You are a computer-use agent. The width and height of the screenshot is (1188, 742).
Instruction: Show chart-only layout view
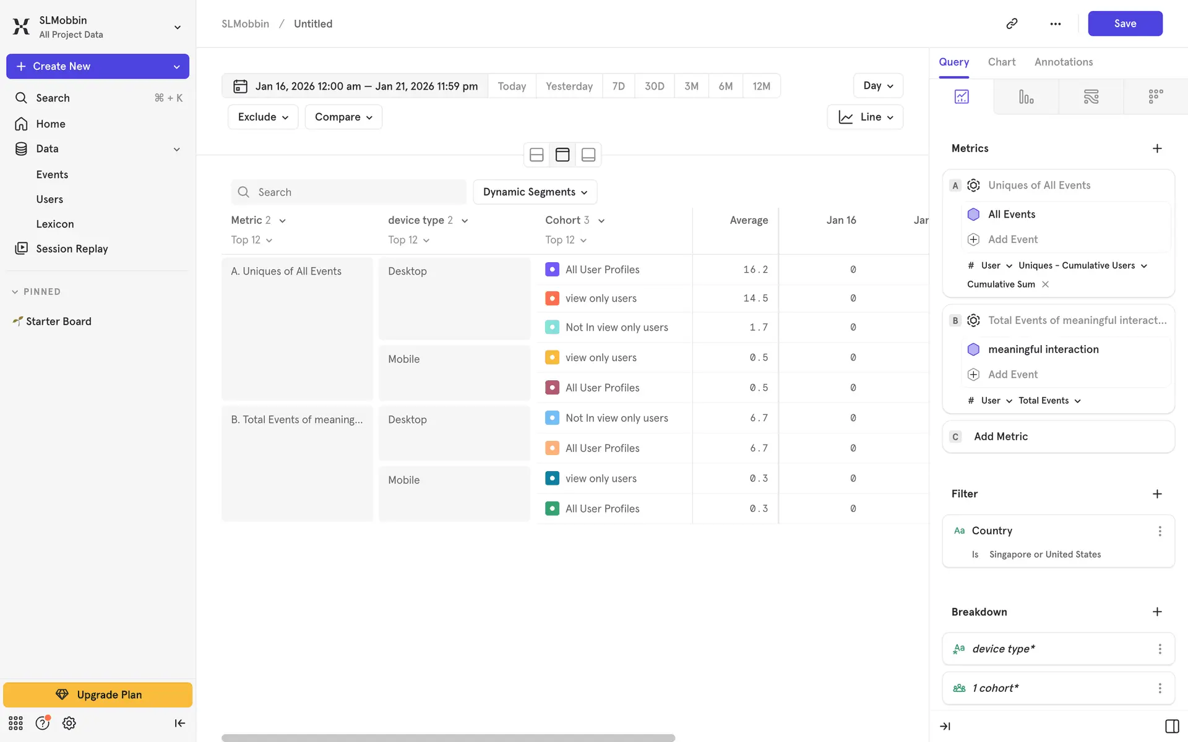tap(588, 155)
